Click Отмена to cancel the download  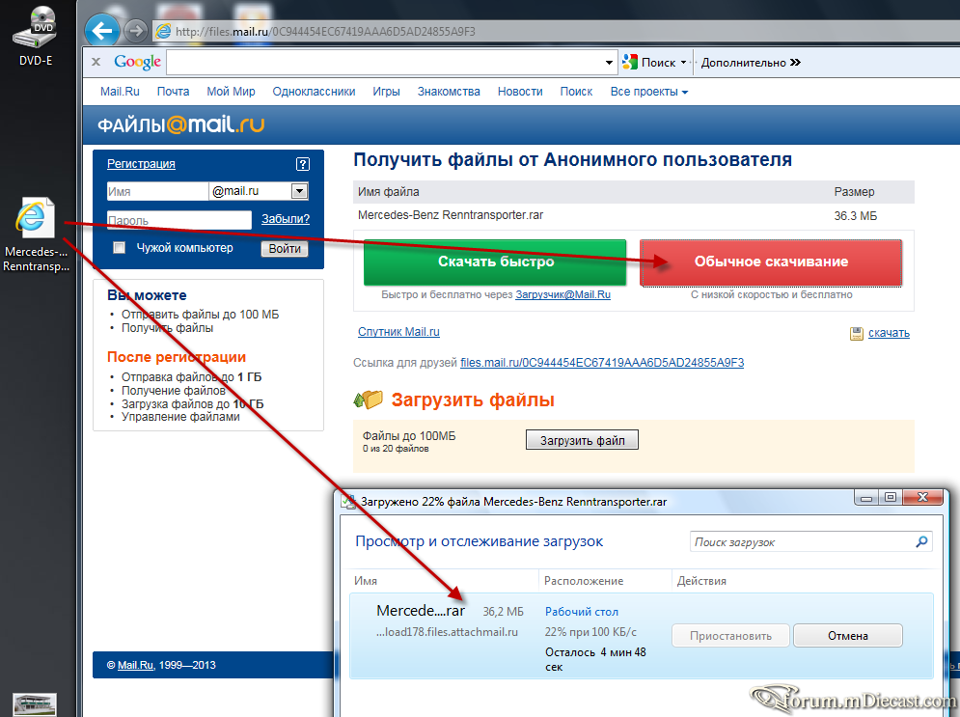point(847,636)
